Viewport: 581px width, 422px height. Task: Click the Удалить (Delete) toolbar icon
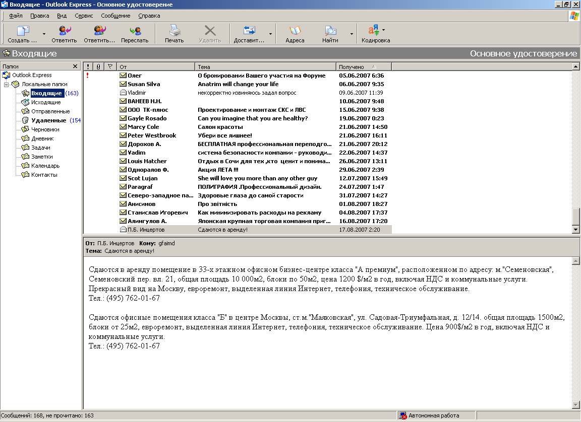tap(210, 31)
